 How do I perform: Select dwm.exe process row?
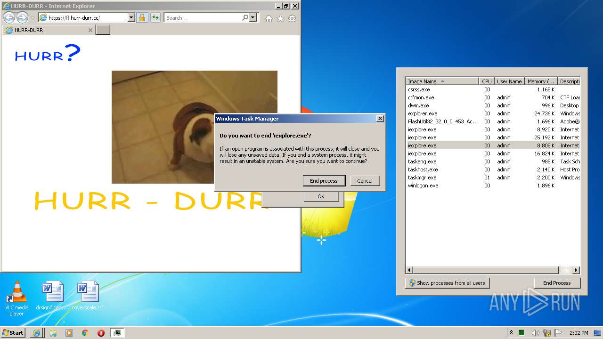(493, 105)
